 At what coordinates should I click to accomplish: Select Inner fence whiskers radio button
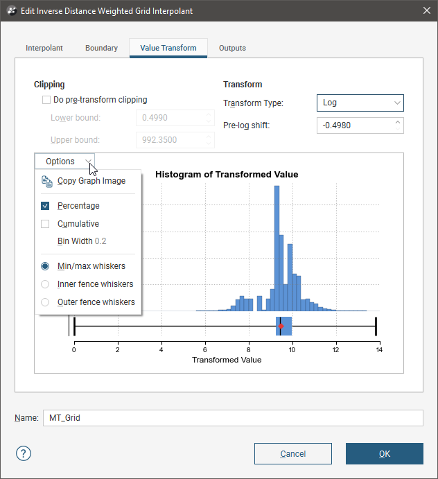(x=45, y=284)
